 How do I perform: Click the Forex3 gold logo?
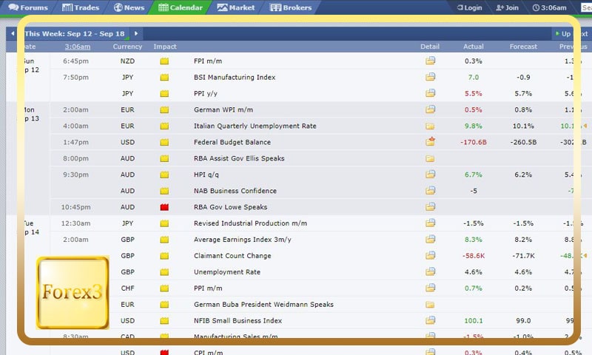[73, 292]
